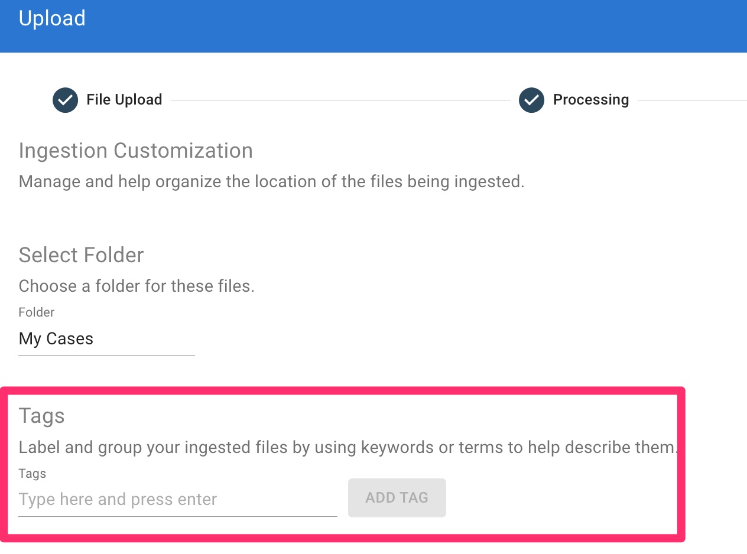Open the Folder dropdown showing My Cases
This screenshot has width=747, height=554.
tap(106, 339)
